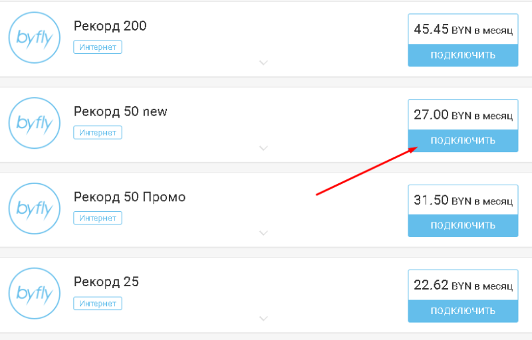Connect the Рекорд 200 plan via ПОДКЛЮЧИТЬ
Viewport: 532px width, 340px height.
coord(463,55)
